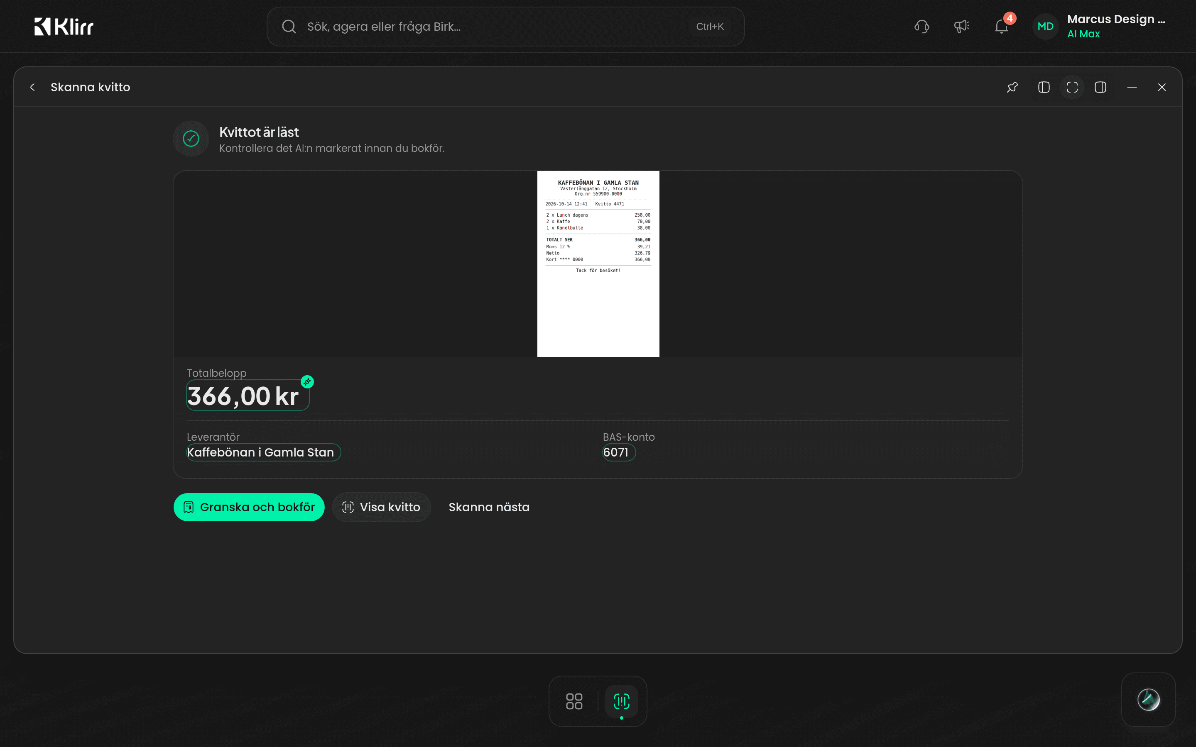Open notifications bell with badge 4
This screenshot has height=747, width=1196.
(1002, 27)
